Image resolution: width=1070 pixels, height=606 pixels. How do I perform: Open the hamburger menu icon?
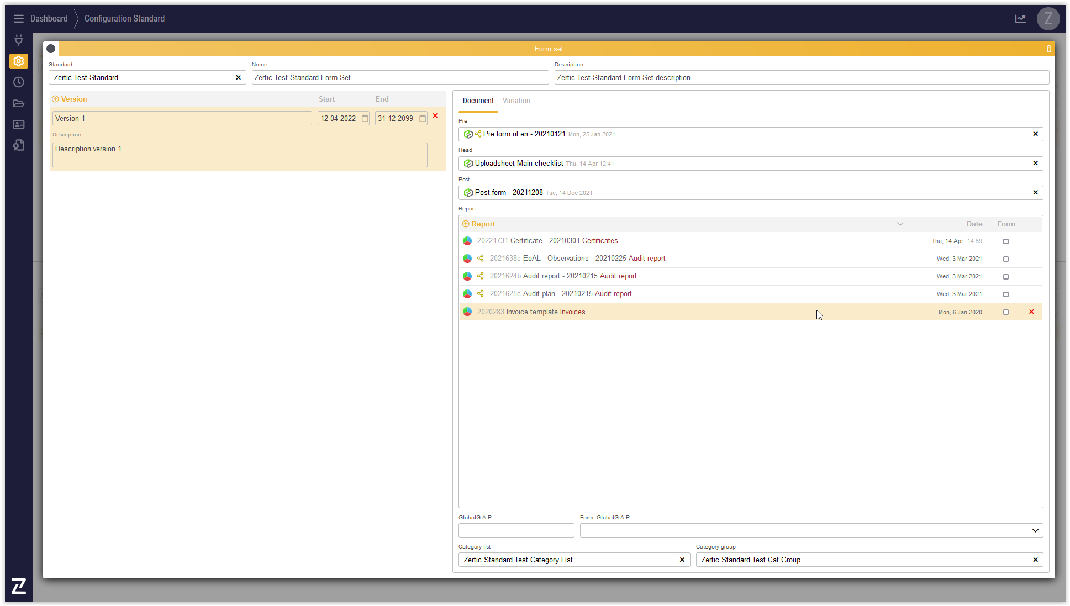(18, 19)
